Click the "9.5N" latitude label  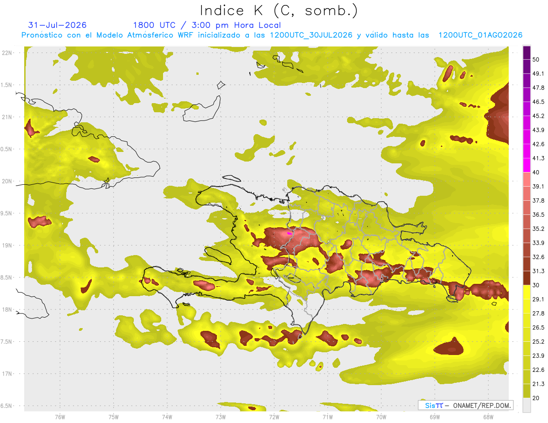pos(7,214)
